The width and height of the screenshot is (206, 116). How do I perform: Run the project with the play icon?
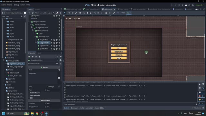click(x=172, y=5)
